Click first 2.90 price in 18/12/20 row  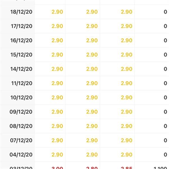pyautogui.click(x=57, y=12)
